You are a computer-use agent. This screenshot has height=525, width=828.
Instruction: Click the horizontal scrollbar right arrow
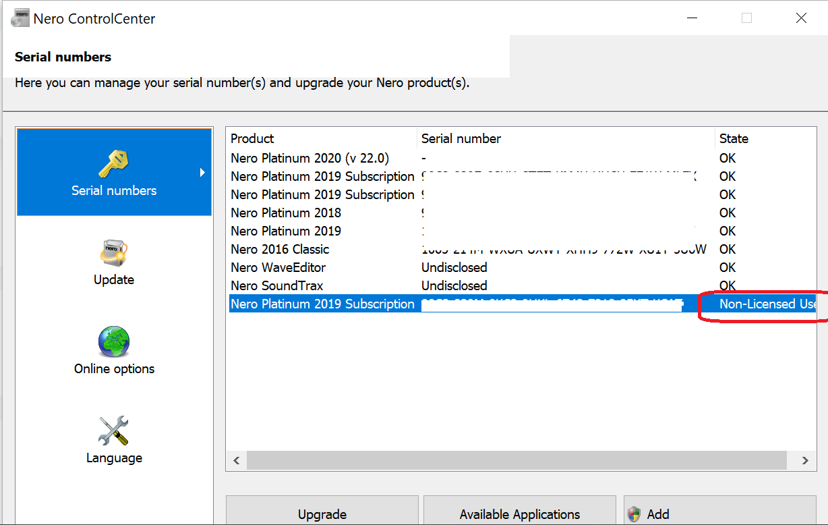click(x=805, y=460)
